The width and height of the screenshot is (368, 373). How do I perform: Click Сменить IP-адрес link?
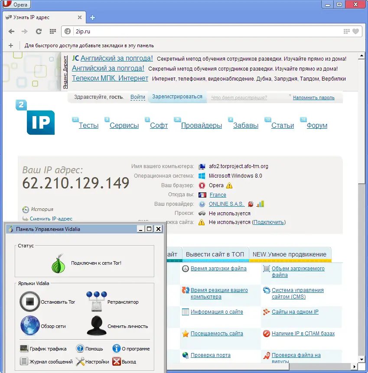pos(51,219)
